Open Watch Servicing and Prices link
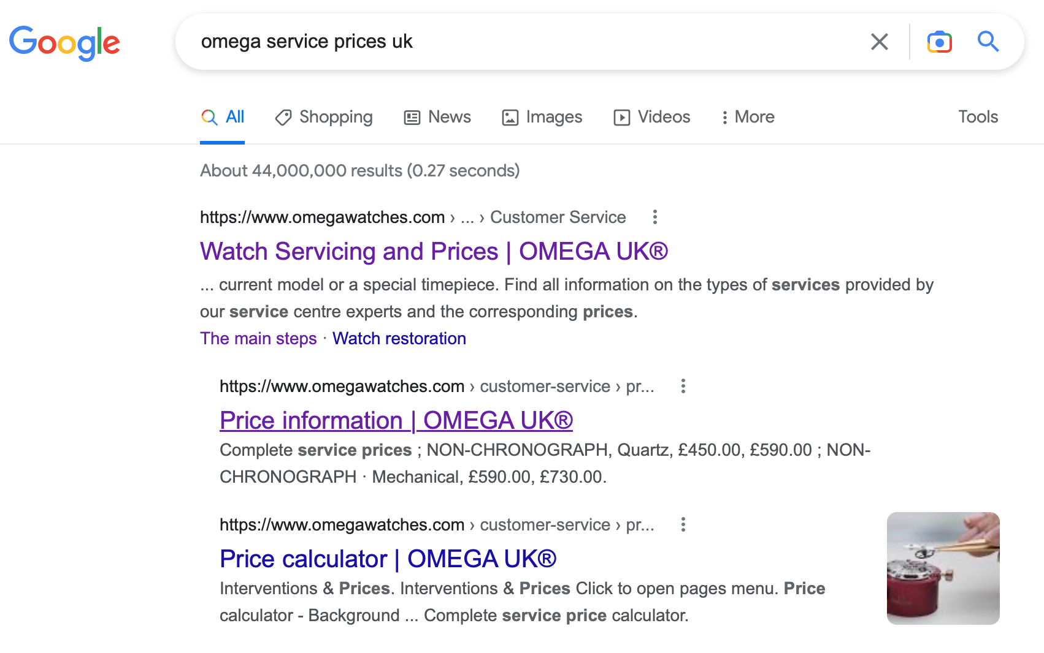The width and height of the screenshot is (1044, 653). pyautogui.click(x=434, y=251)
